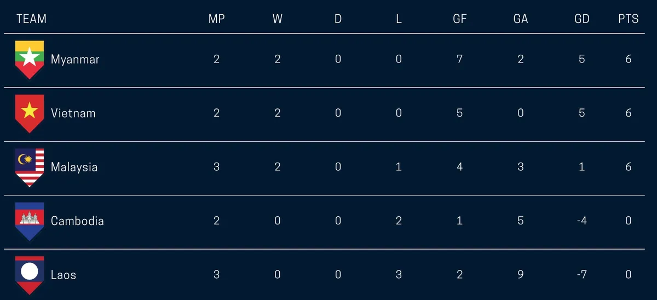657x300 pixels.
Task: Open the Myanmar team link
Action: pyautogui.click(x=75, y=60)
